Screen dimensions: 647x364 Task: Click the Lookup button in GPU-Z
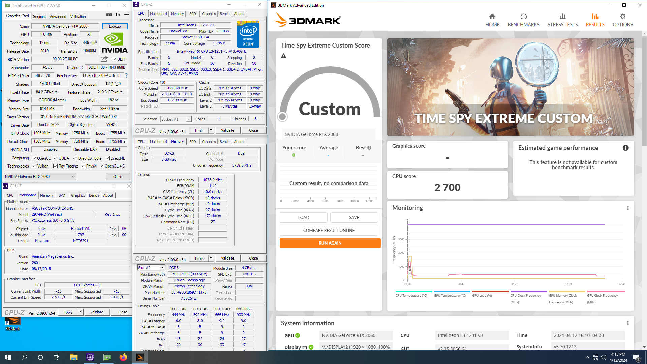coord(115,26)
